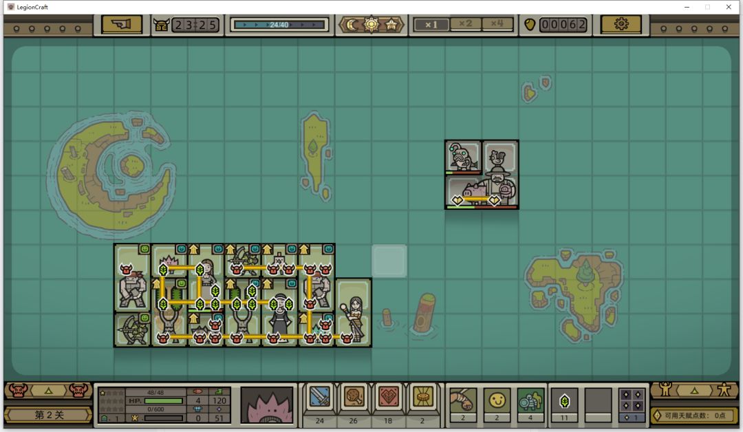The width and height of the screenshot is (743, 432).
Task: Click the 可用天赋点数 talent points label
Action: coord(695,415)
